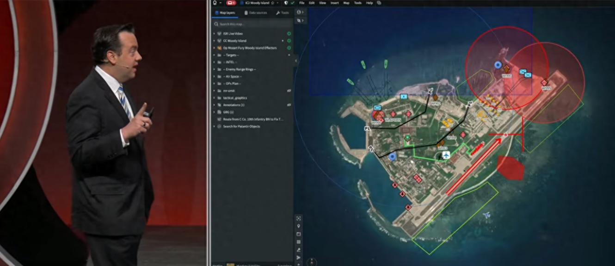Open the Insert menu
Image resolution: width=615 pixels, height=266 pixels.
[x=334, y=3]
